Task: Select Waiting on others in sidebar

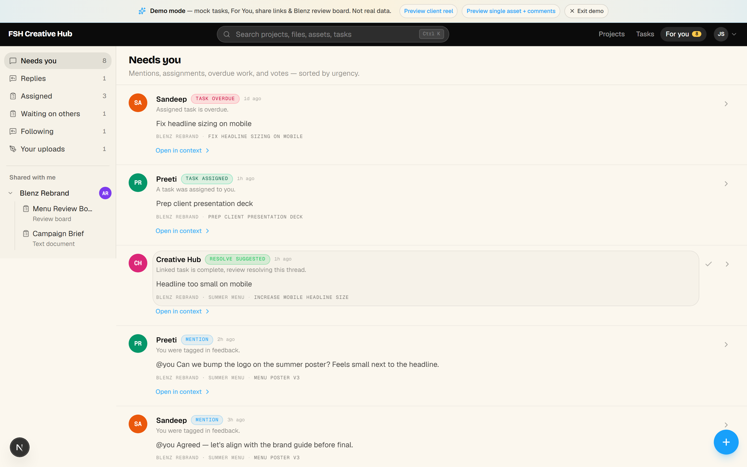Action: (58, 114)
